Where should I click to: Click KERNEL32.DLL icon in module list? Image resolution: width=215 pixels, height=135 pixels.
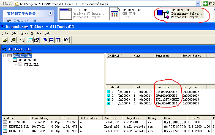(5, 126)
